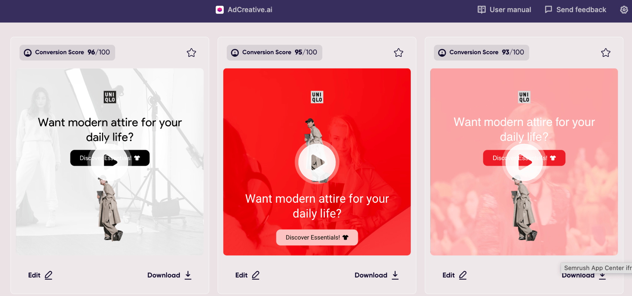
Task: Open Send feedback in header
Action: click(x=575, y=10)
